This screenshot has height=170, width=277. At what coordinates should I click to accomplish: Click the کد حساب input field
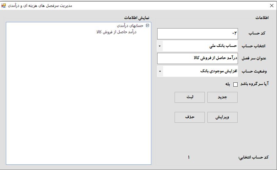pos(198,34)
